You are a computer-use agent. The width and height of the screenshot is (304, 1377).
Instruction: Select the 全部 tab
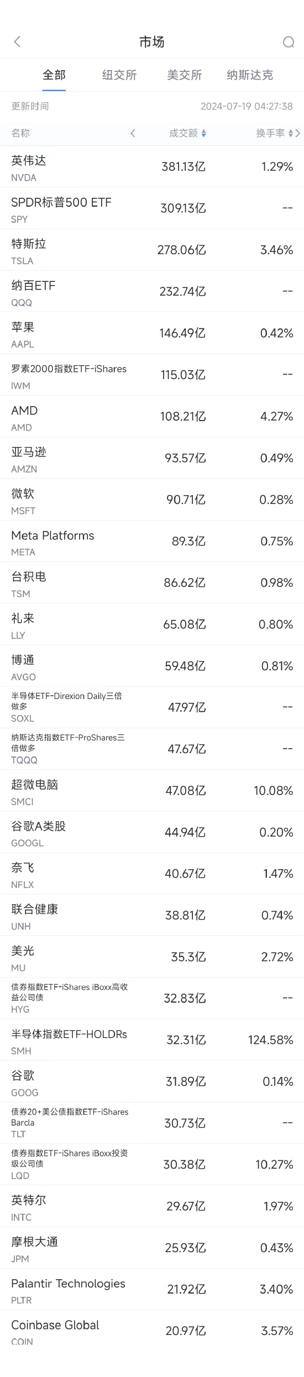(54, 75)
